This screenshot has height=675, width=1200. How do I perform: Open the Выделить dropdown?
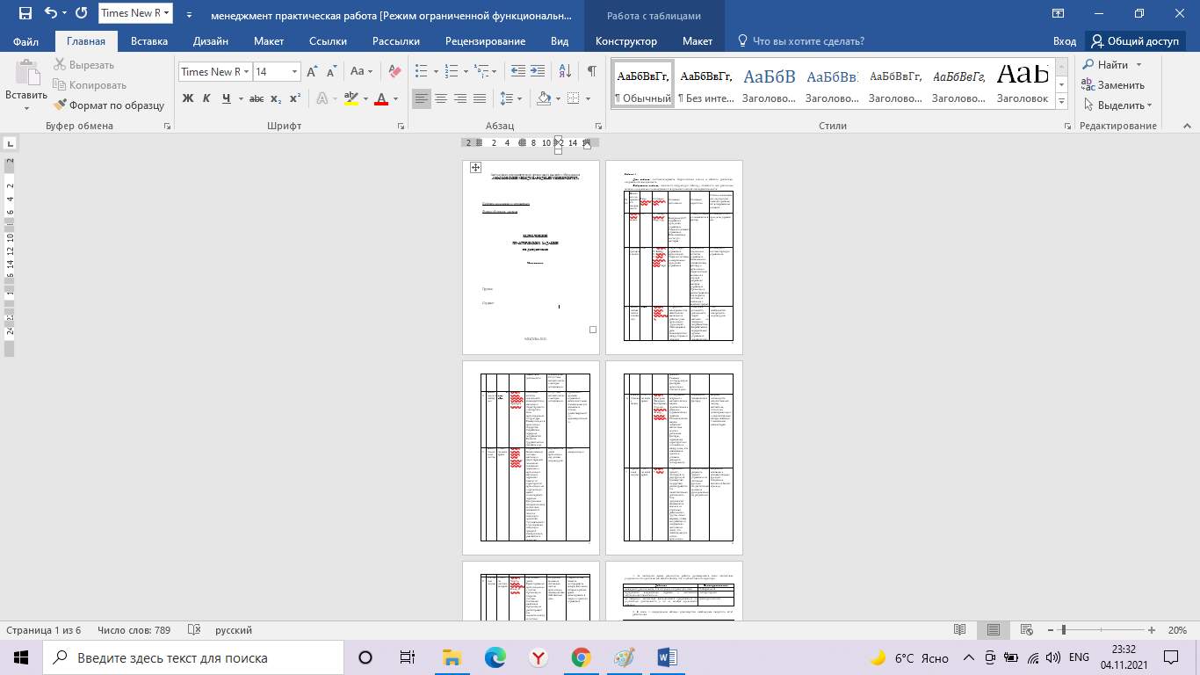click(x=1117, y=105)
